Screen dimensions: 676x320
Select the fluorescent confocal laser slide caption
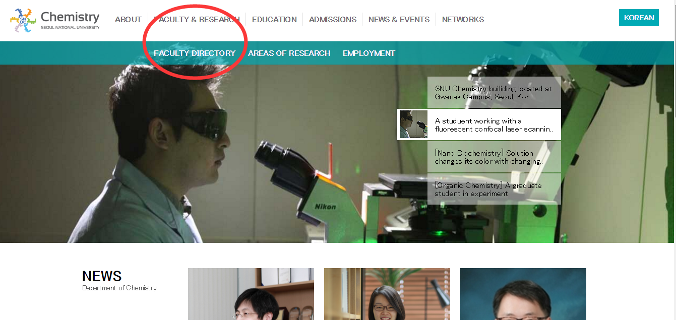point(494,125)
